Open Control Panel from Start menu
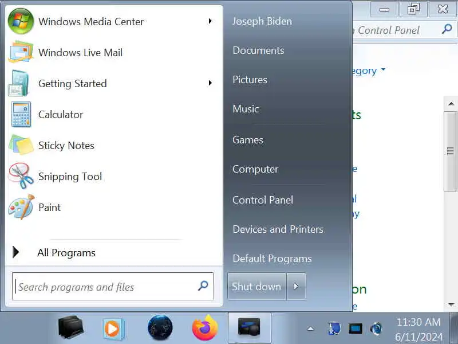The width and height of the screenshot is (458, 344). 263,200
